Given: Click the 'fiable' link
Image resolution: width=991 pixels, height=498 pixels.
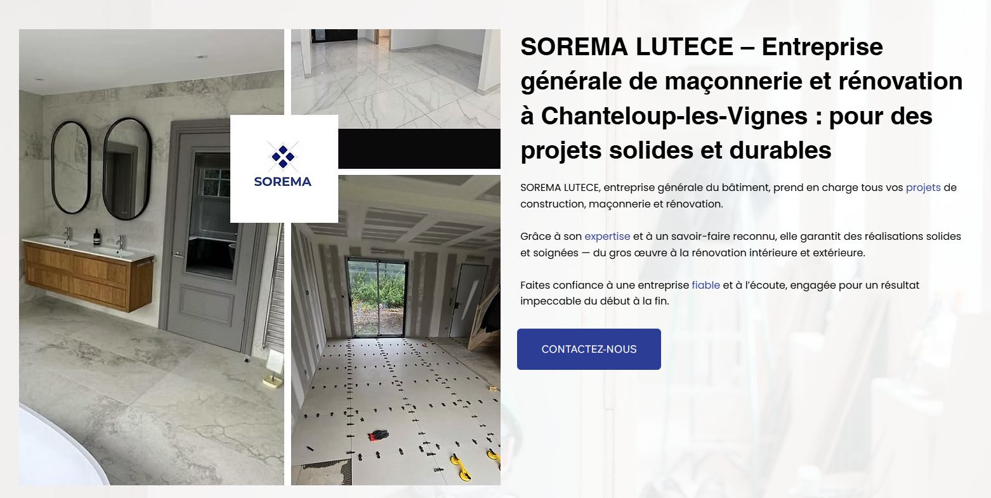Looking at the screenshot, I should point(706,285).
